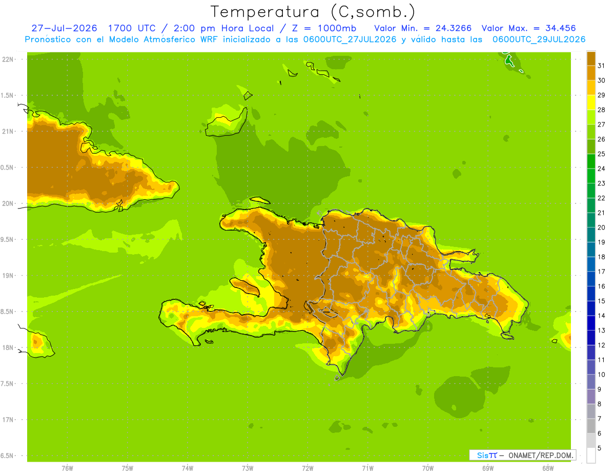The width and height of the screenshot is (615, 475).
Task: Click the "19N" latitude label
Action: tap(9, 275)
